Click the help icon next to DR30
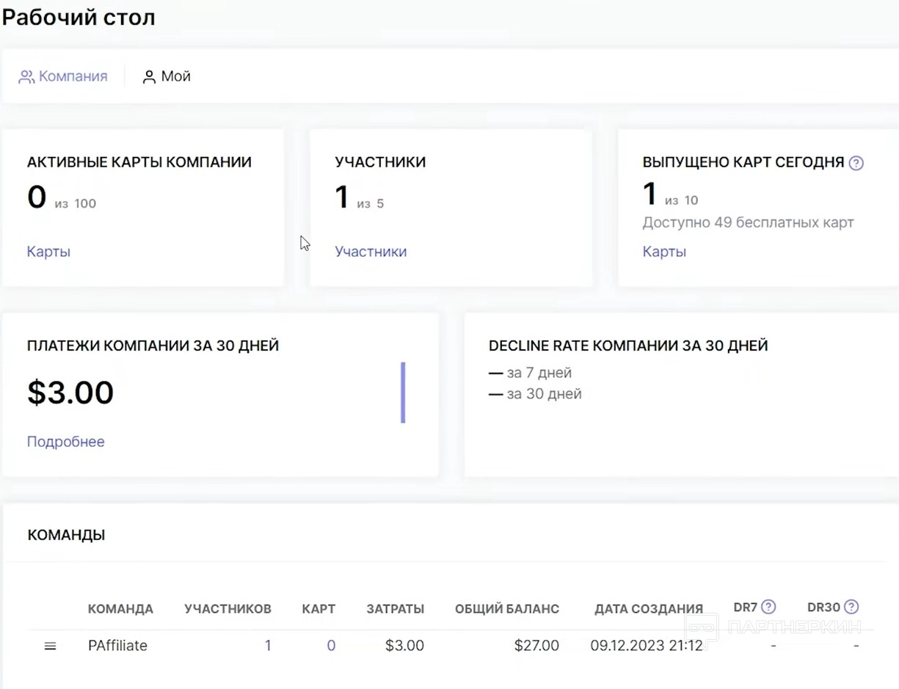 pyautogui.click(x=851, y=607)
